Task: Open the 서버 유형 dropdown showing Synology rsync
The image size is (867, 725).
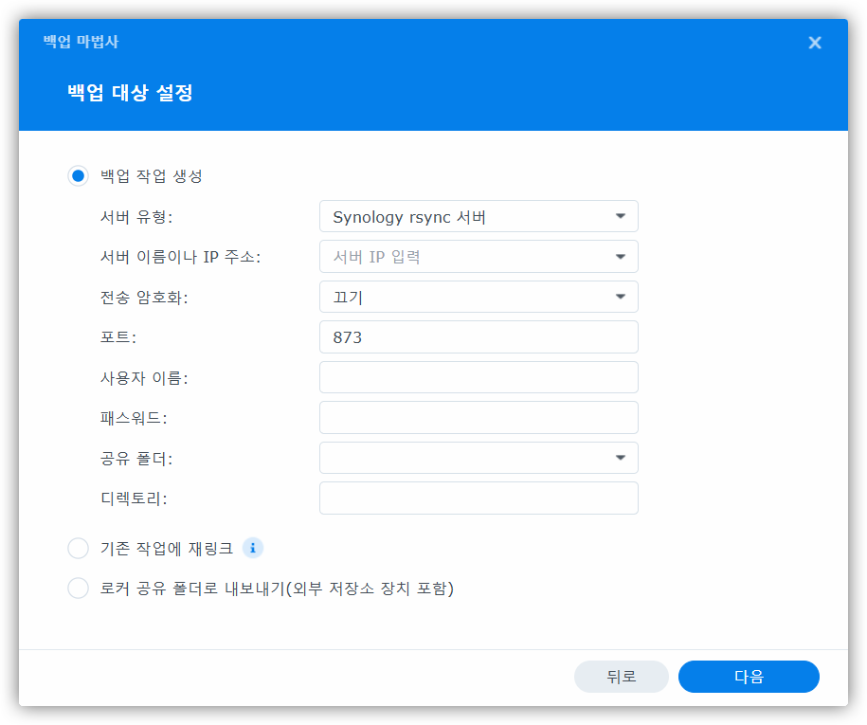Action: coord(479,216)
